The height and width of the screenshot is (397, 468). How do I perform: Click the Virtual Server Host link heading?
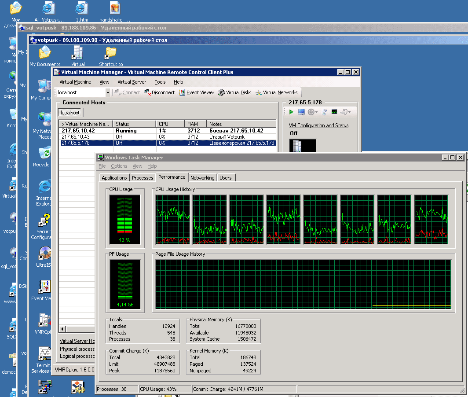tap(77, 341)
